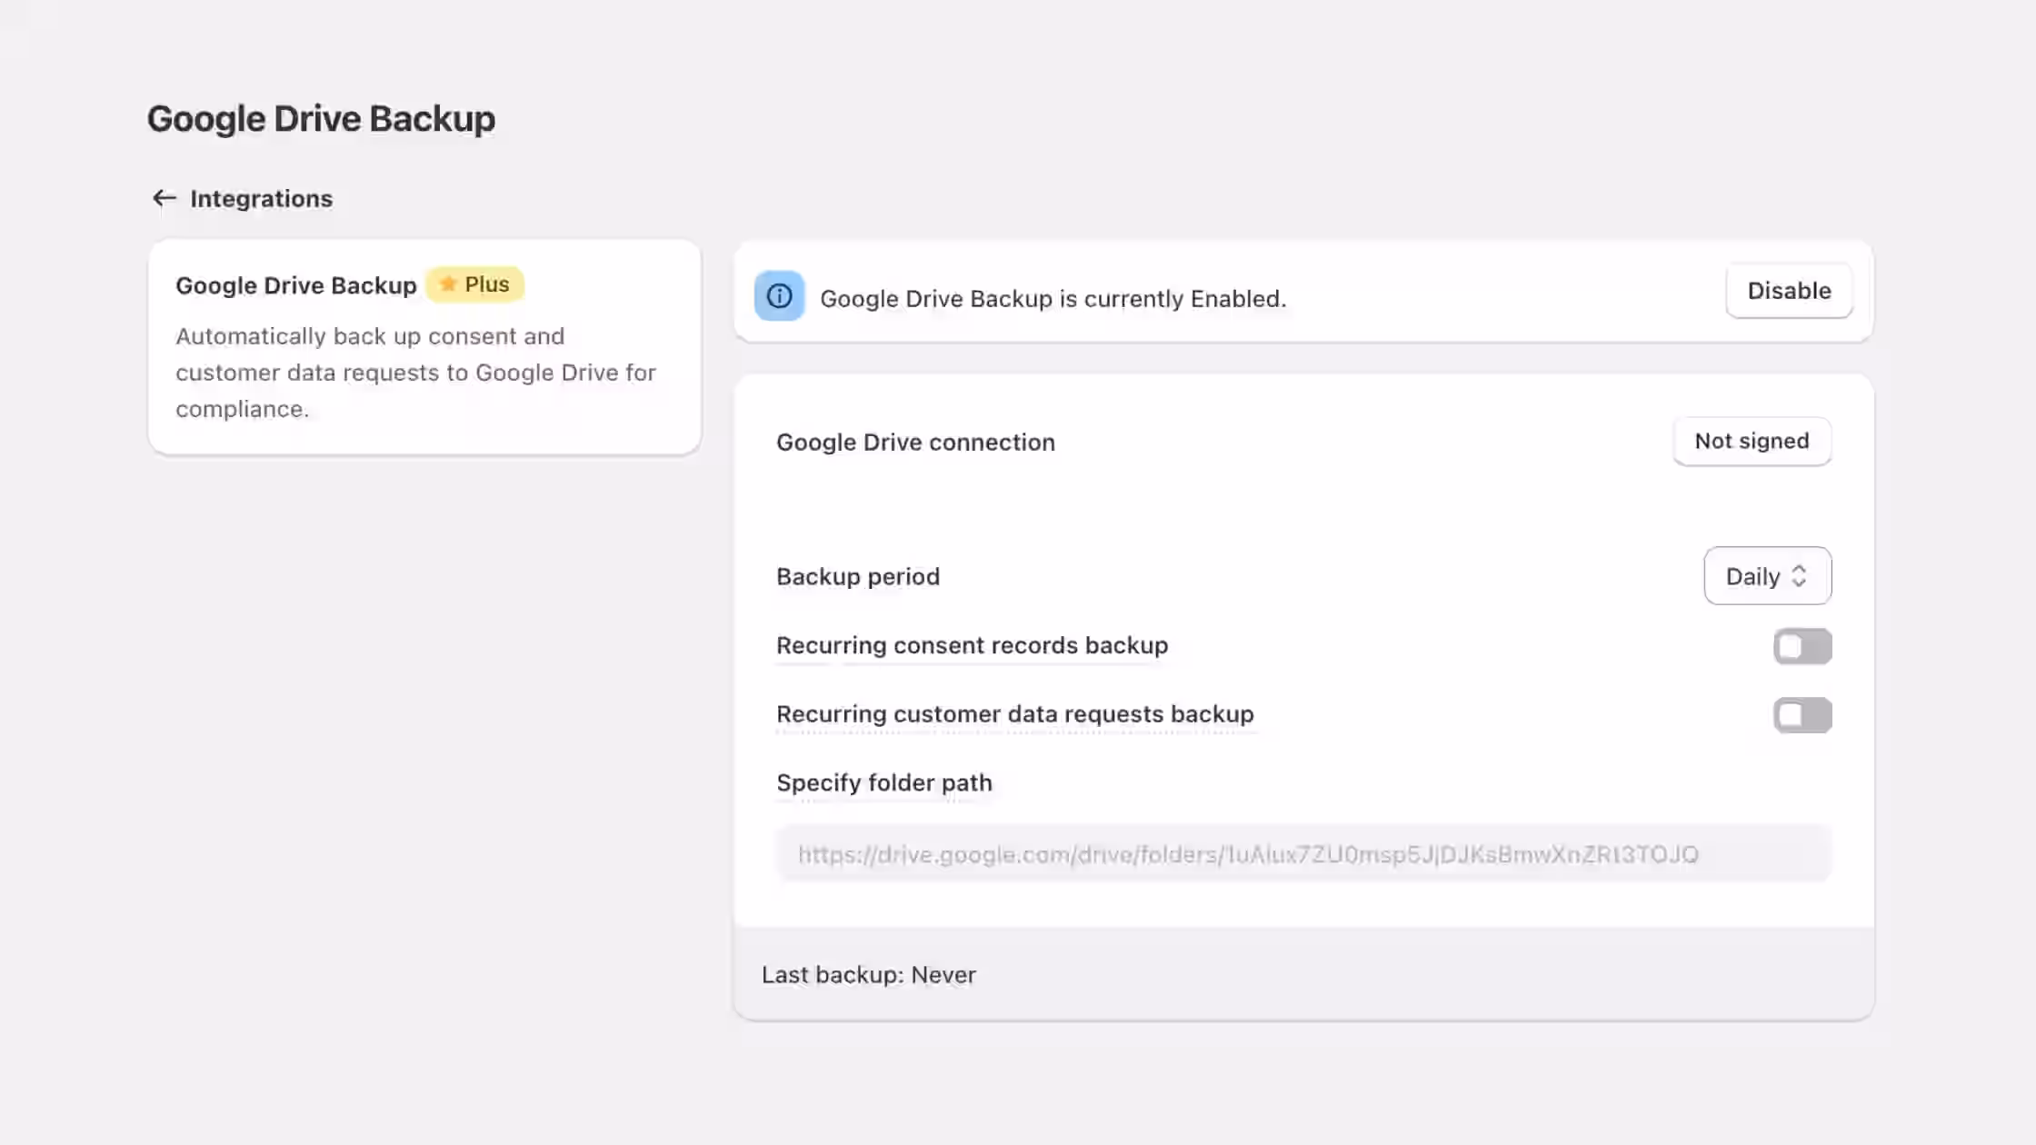This screenshot has height=1145, width=2036.
Task: Click the star icon in the Plus badge
Action: [x=447, y=284]
